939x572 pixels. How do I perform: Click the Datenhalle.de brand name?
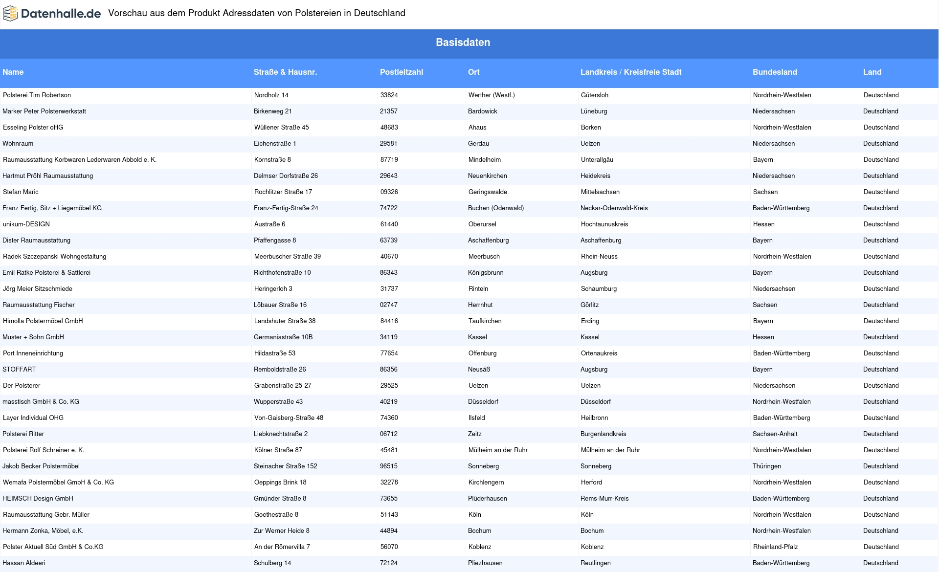coord(61,14)
